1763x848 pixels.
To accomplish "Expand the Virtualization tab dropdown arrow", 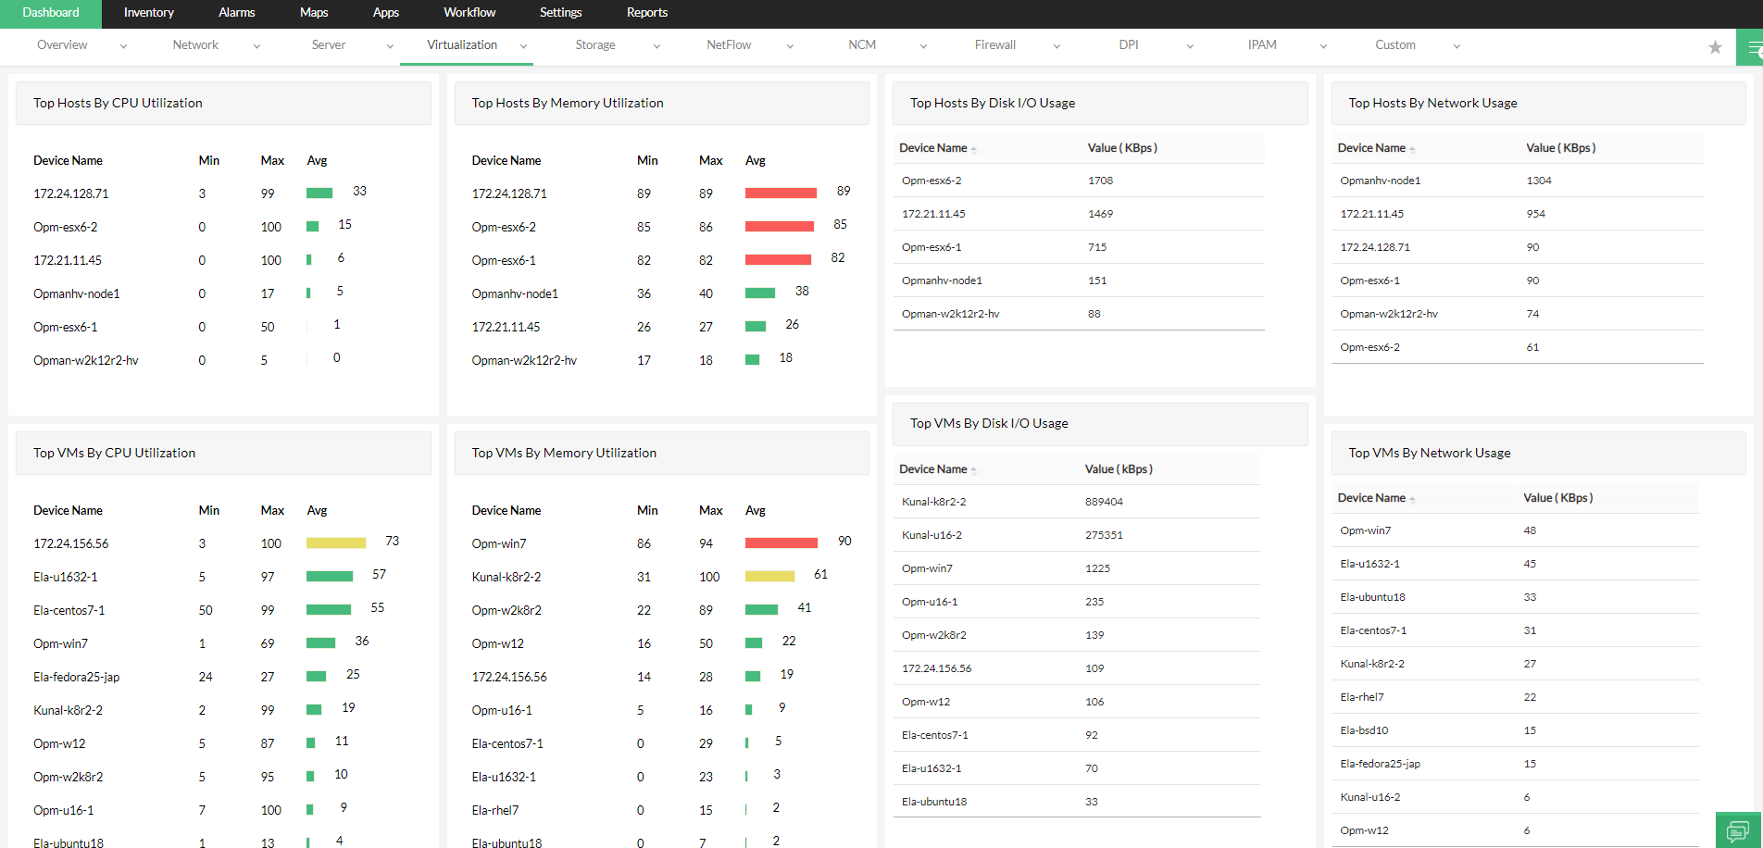I will 523,46.
